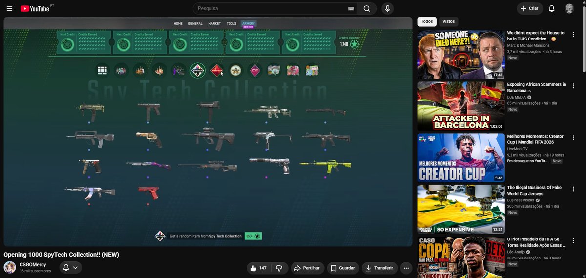This screenshot has width=586, height=278.
Task: Click the Credits Balance star icon
Action: pos(354,44)
